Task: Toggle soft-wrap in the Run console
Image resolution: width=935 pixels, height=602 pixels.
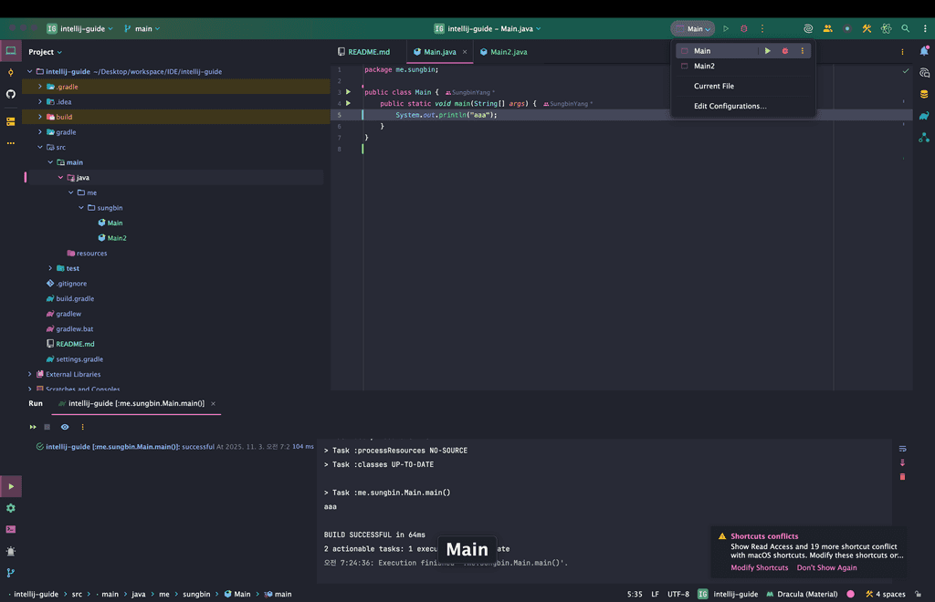Action: pos(902,449)
